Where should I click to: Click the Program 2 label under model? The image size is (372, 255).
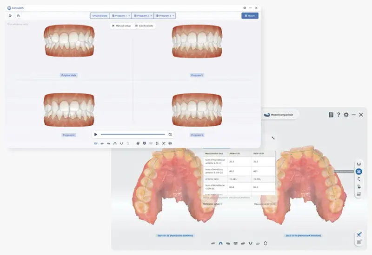69,135
